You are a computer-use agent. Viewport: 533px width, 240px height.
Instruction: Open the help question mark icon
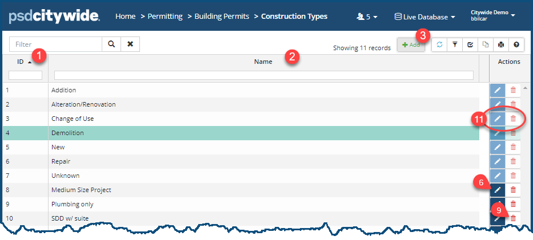coord(516,44)
